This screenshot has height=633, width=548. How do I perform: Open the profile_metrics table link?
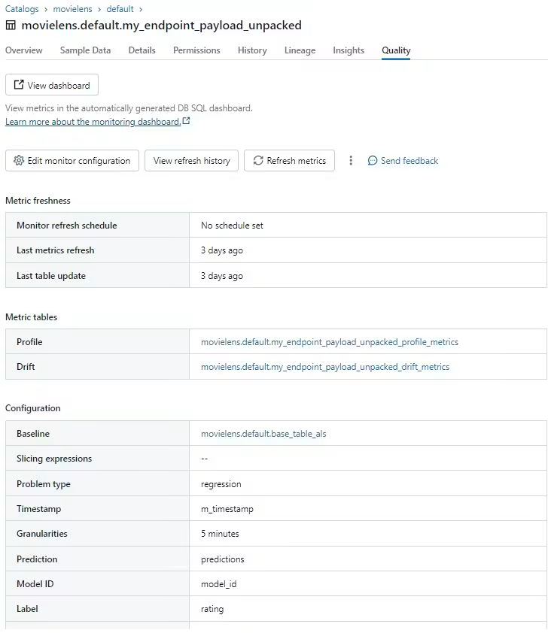point(330,342)
